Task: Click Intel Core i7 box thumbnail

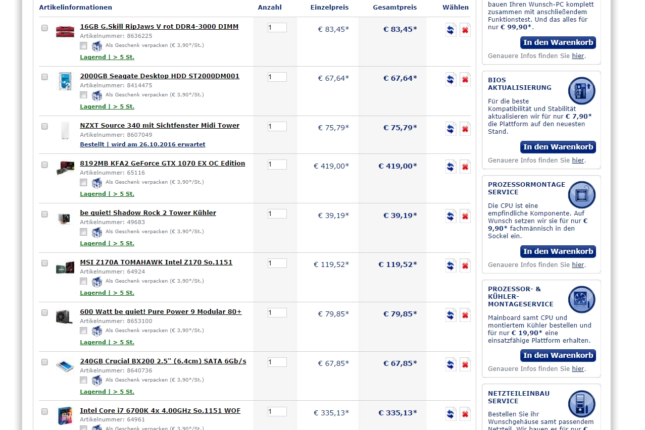Action: coord(65,416)
